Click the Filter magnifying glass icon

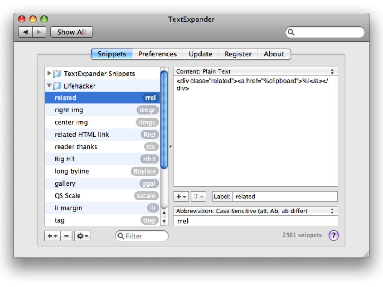tap(121, 236)
